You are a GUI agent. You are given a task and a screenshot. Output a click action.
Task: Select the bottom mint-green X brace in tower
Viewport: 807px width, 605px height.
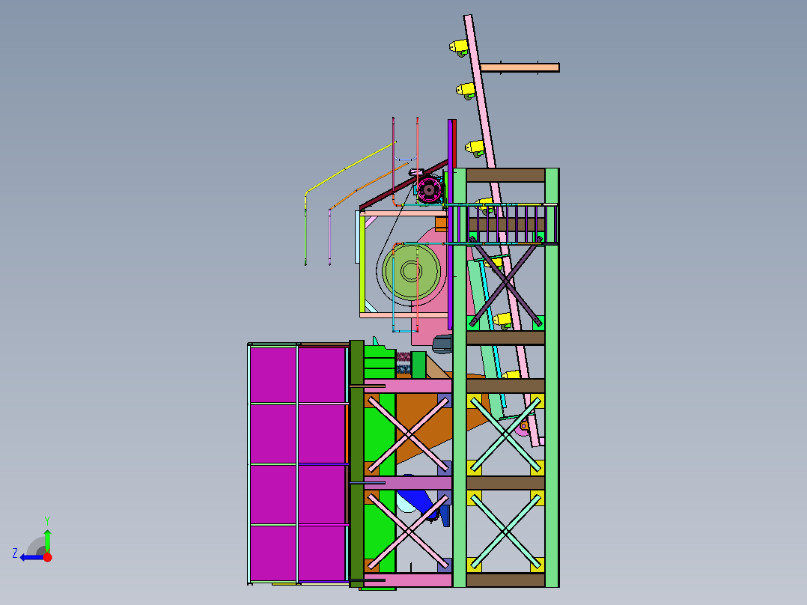506,532
